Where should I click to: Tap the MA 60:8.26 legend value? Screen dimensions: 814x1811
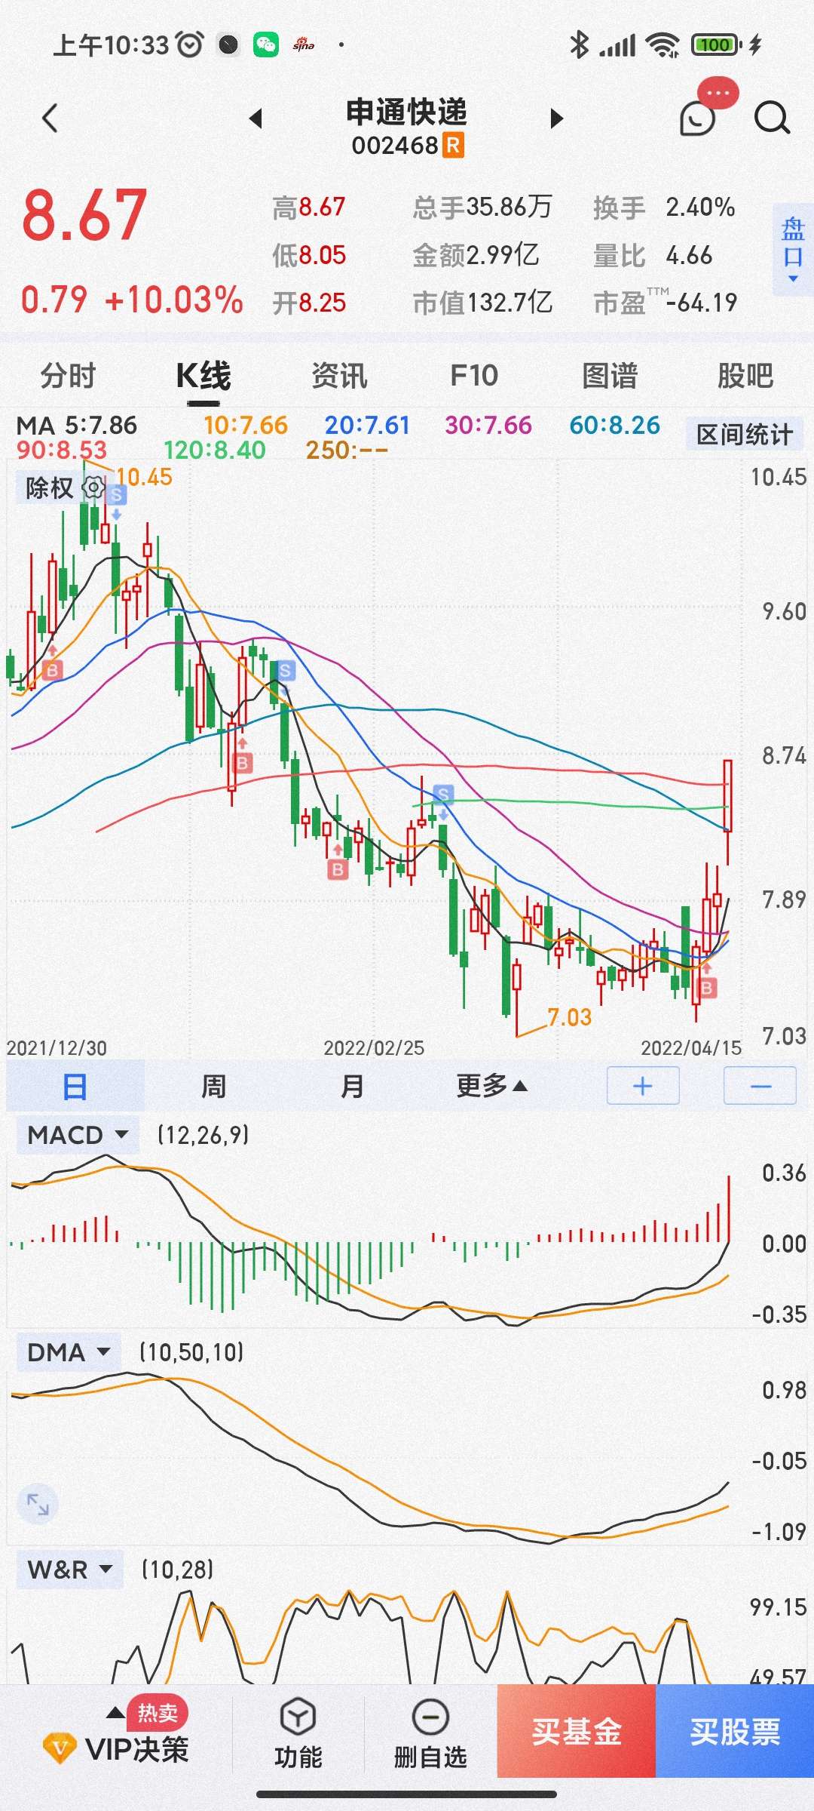pyautogui.click(x=615, y=426)
